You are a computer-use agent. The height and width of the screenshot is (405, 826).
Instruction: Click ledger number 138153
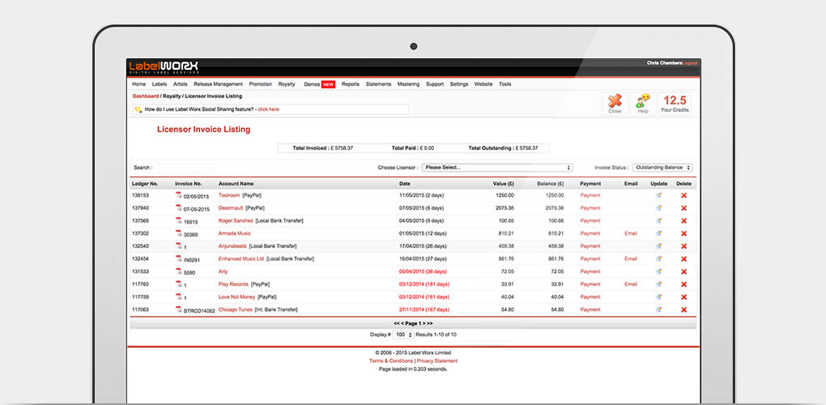point(140,195)
